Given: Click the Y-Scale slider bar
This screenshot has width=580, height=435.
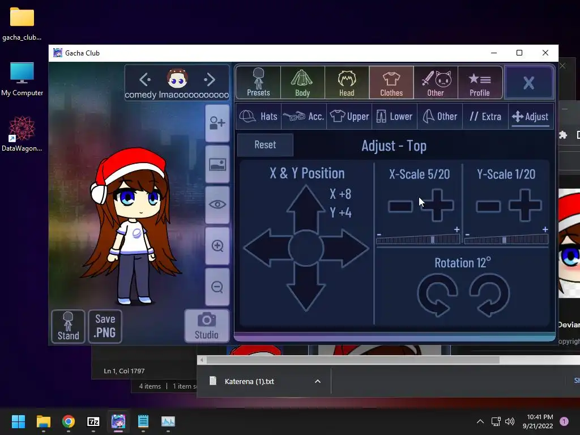Looking at the screenshot, I should [506, 240].
